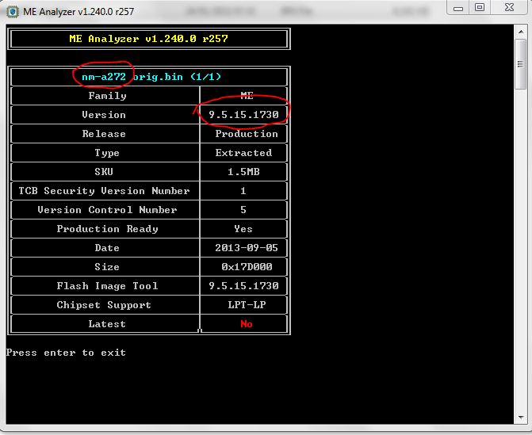Click the Version Control Number value 5
Image resolution: width=532 pixels, height=435 pixels.
243,210
